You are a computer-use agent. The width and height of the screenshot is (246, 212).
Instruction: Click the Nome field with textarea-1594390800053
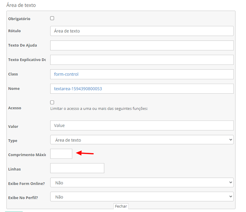pyautogui.click(x=142, y=89)
